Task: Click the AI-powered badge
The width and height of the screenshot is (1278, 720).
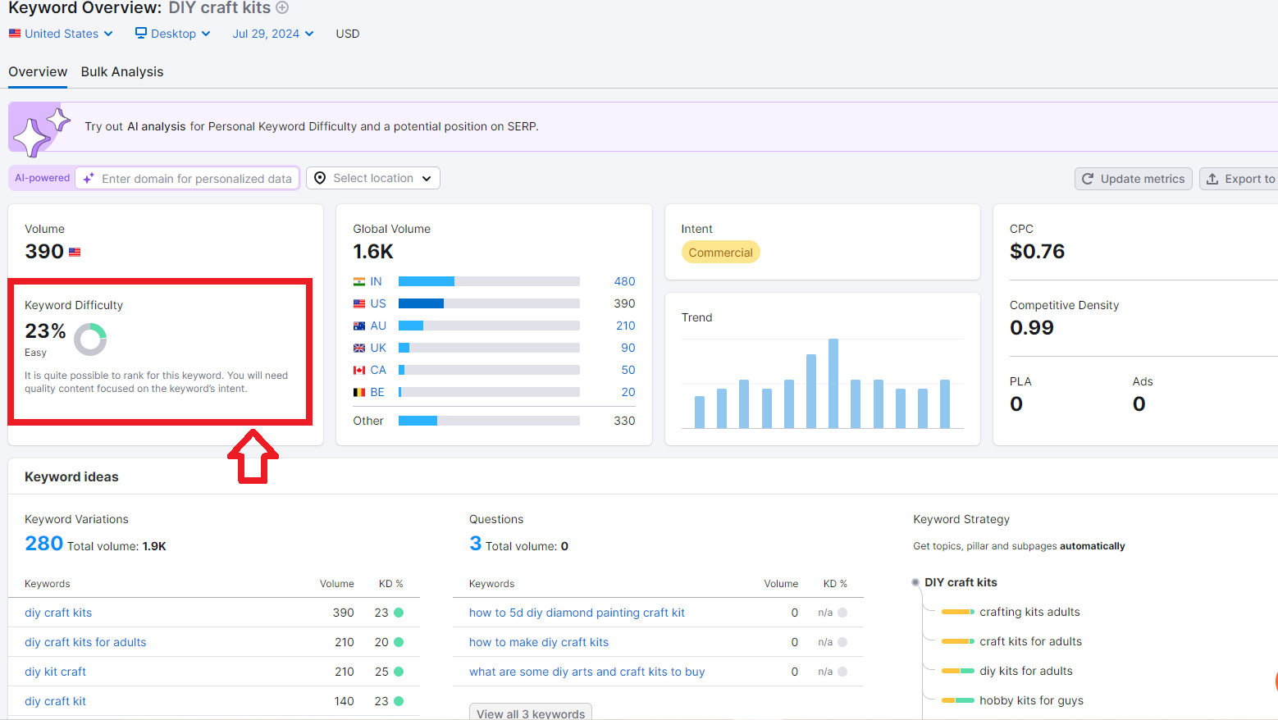Action: pos(43,178)
